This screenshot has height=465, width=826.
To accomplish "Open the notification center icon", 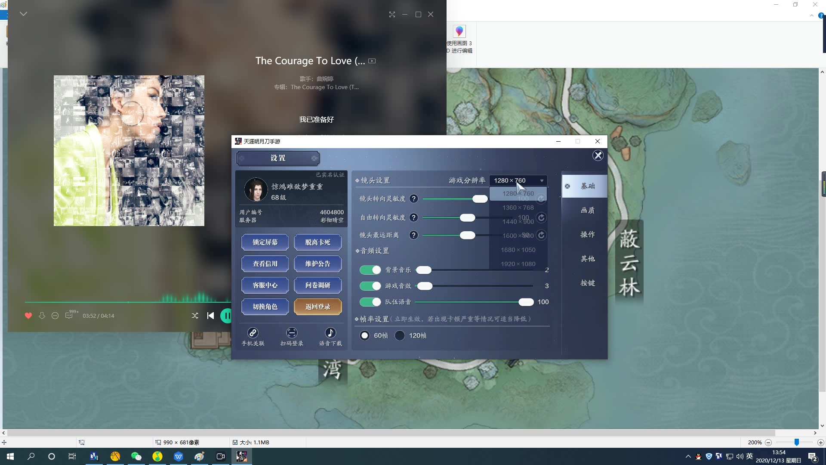I will (x=813, y=457).
